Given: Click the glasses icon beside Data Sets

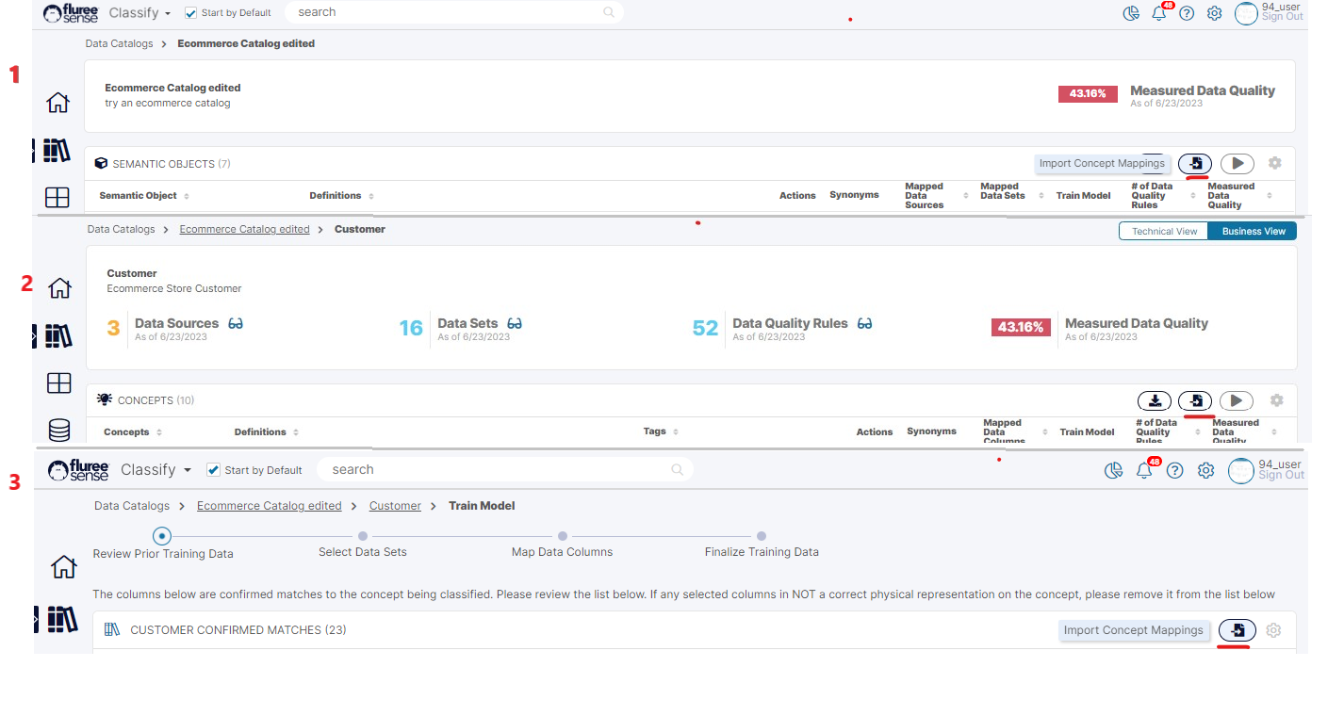Looking at the screenshot, I should point(515,323).
